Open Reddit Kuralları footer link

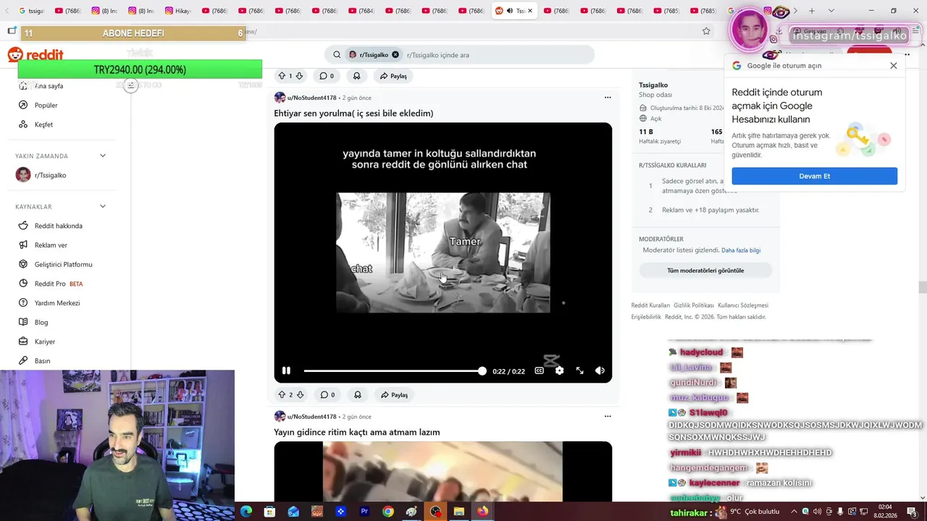[650, 305]
